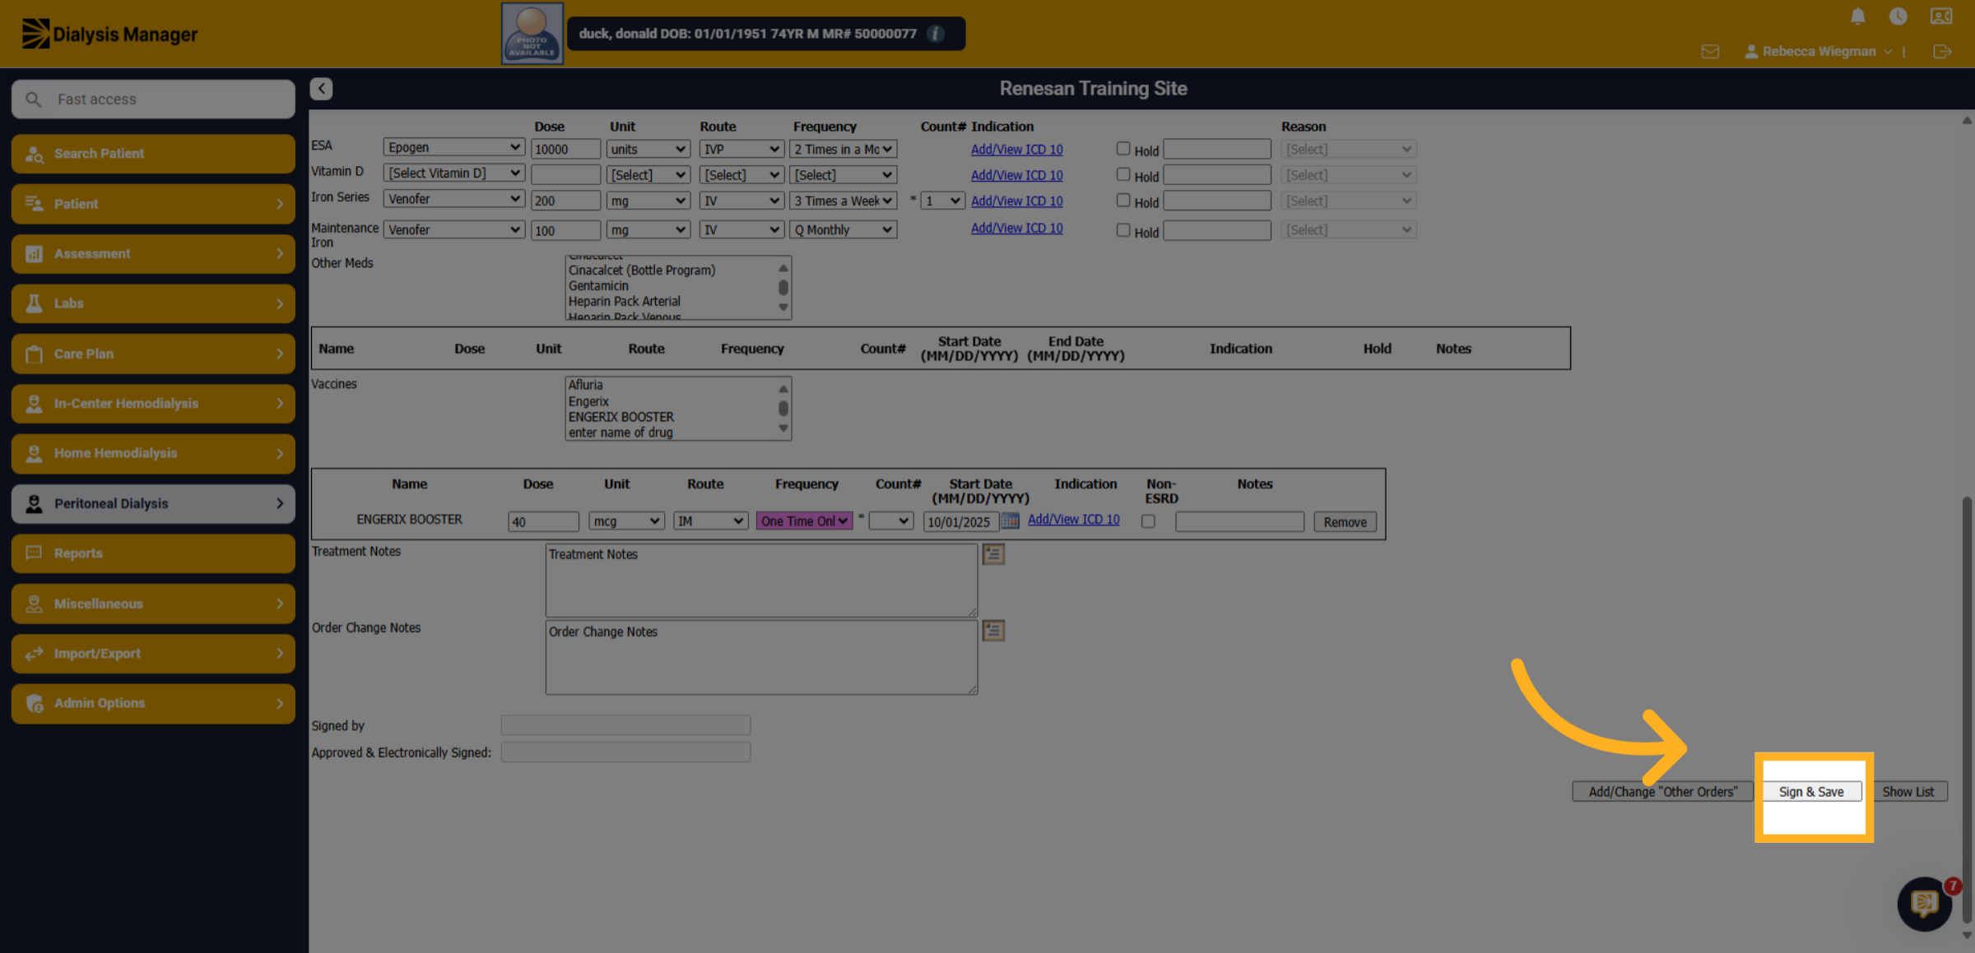
Task: Click the Dialysis Manager logo
Action: pos(109,34)
